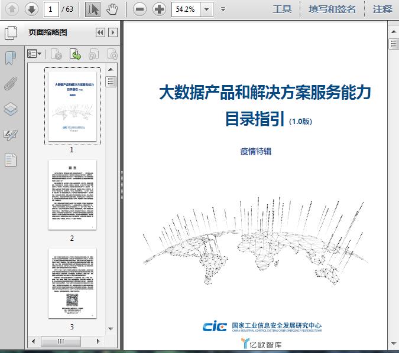
Task: Click the 填写和签名 button
Action: point(332,9)
